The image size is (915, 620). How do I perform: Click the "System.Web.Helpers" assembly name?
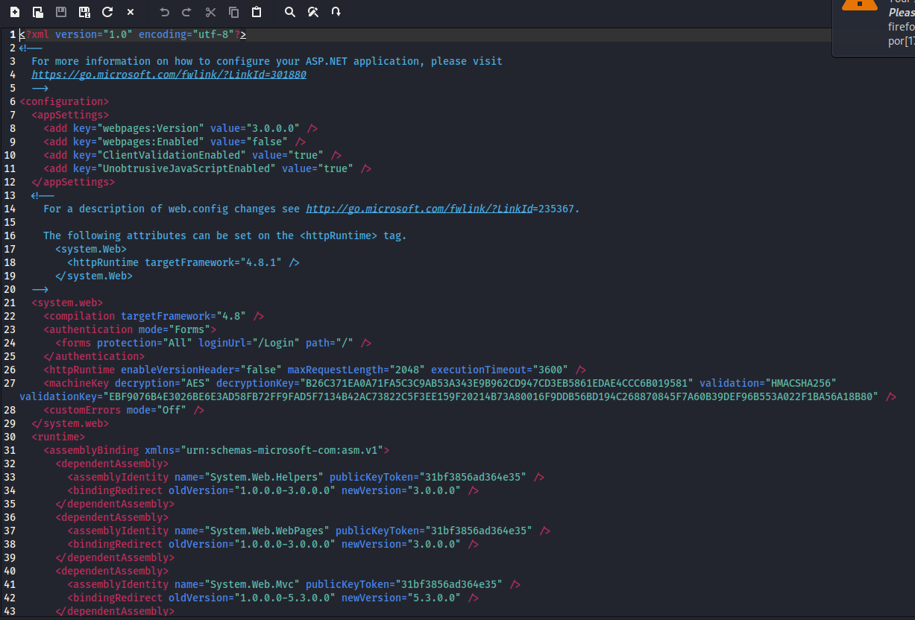[x=264, y=477]
